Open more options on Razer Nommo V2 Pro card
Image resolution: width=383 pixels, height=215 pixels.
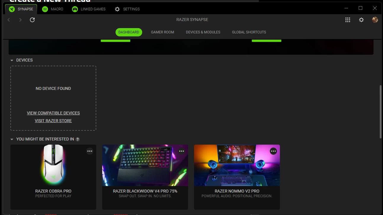[x=273, y=151]
